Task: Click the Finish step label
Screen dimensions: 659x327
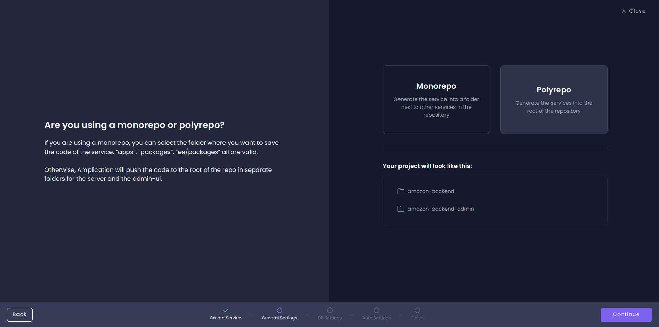Action: click(x=417, y=318)
